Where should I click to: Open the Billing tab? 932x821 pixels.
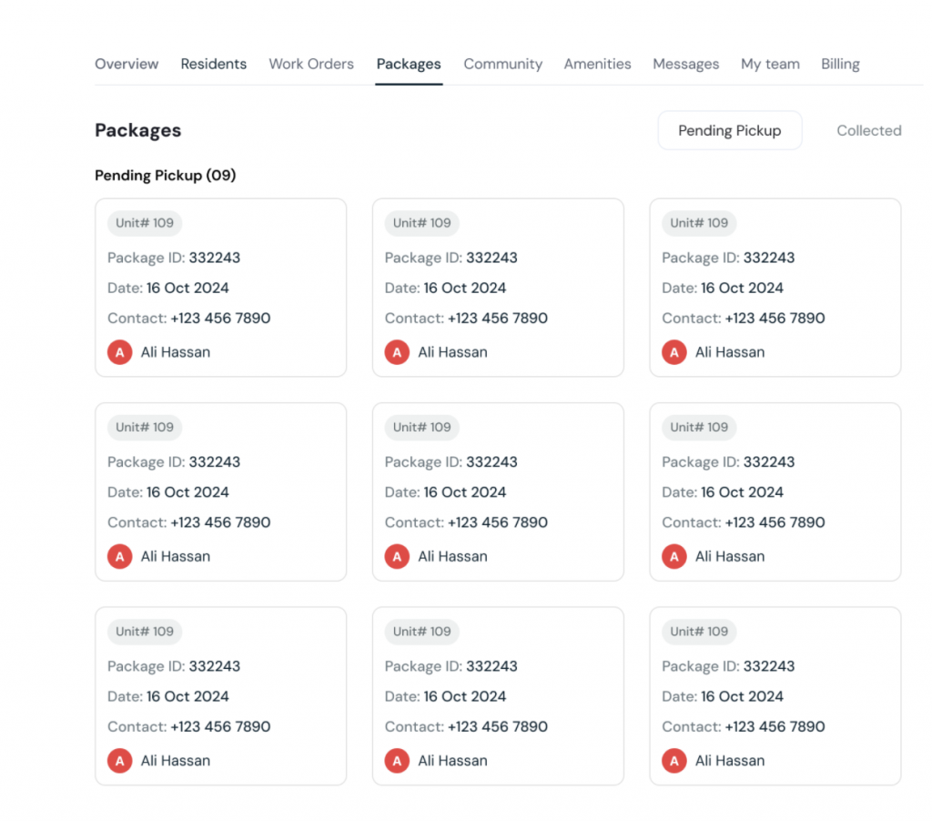[x=840, y=64]
